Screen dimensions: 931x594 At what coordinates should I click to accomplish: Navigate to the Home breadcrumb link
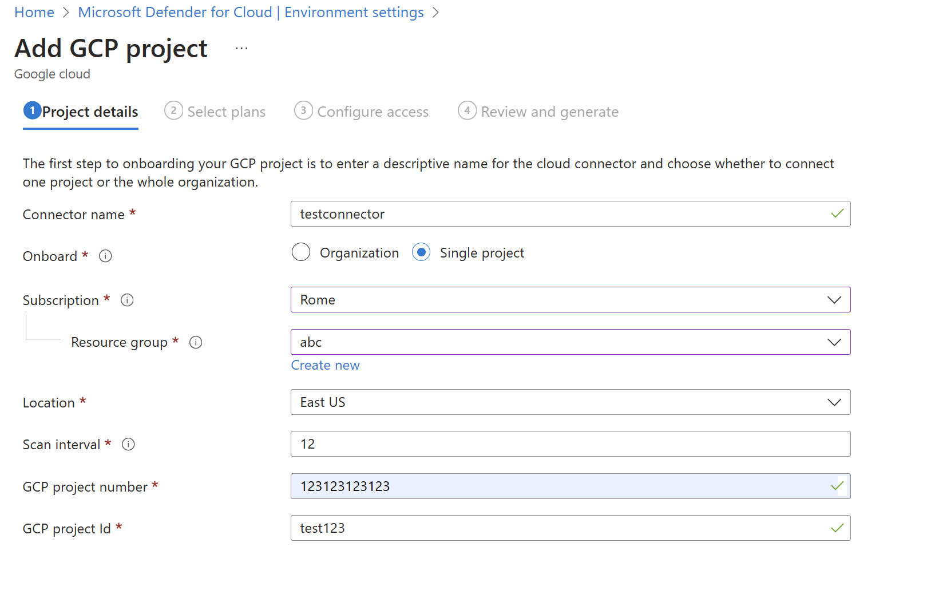pos(34,13)
